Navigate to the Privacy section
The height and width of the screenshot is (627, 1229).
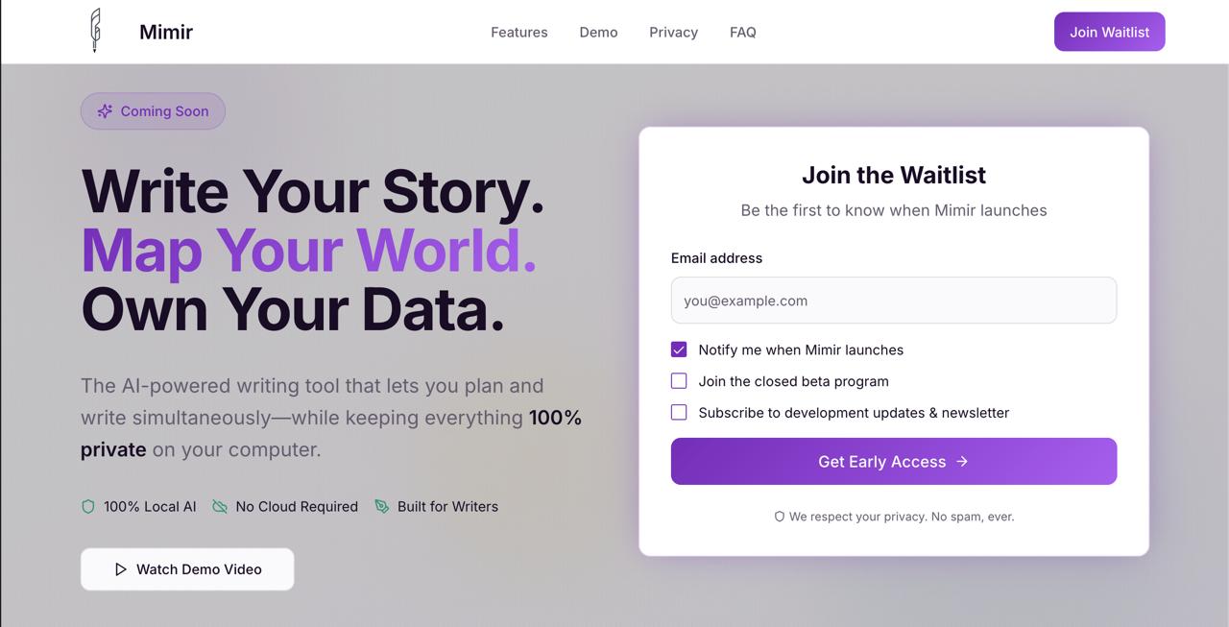pyautogui.click(x=673, y=33)
